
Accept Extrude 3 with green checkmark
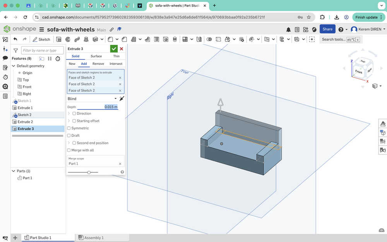pos(114,49)
